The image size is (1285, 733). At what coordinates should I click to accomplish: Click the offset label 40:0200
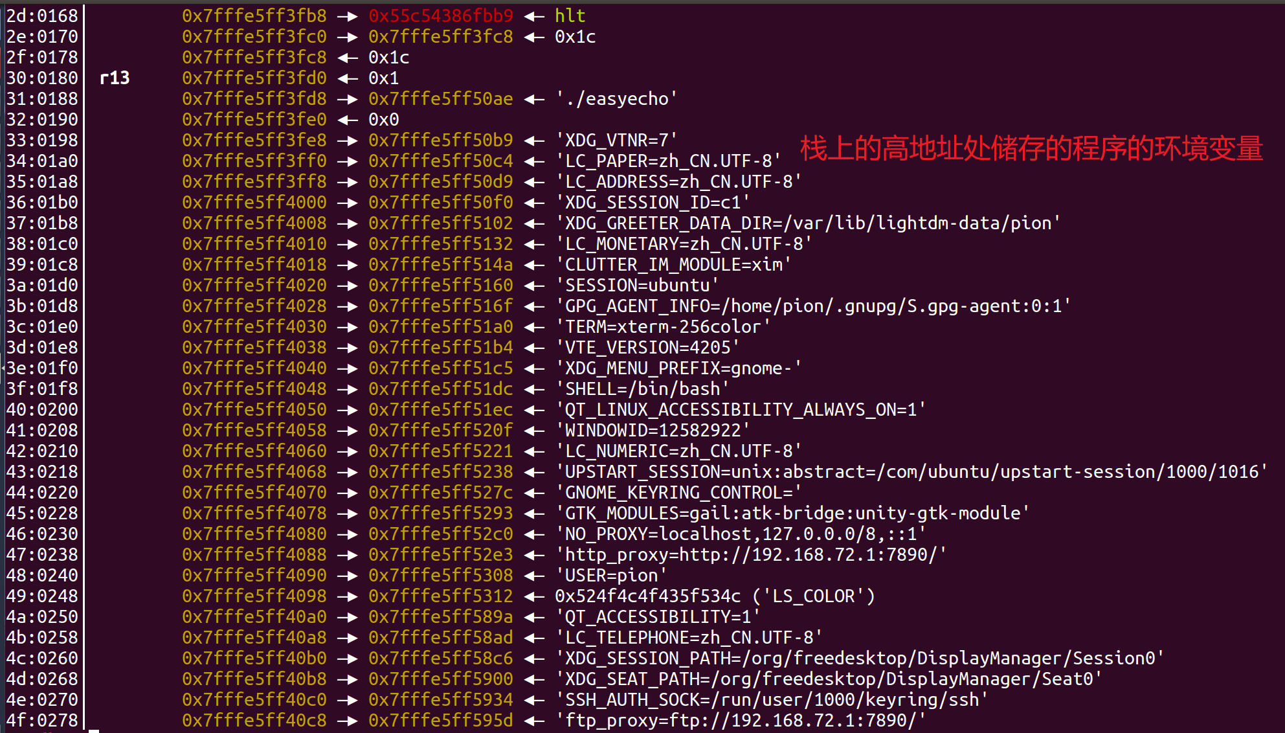point(42,410)
